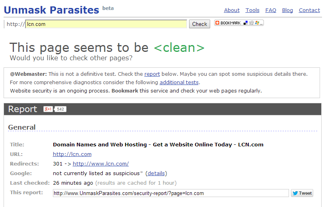
Task: Click the 542 plus-one count bubble
Action: click(60, 109)
